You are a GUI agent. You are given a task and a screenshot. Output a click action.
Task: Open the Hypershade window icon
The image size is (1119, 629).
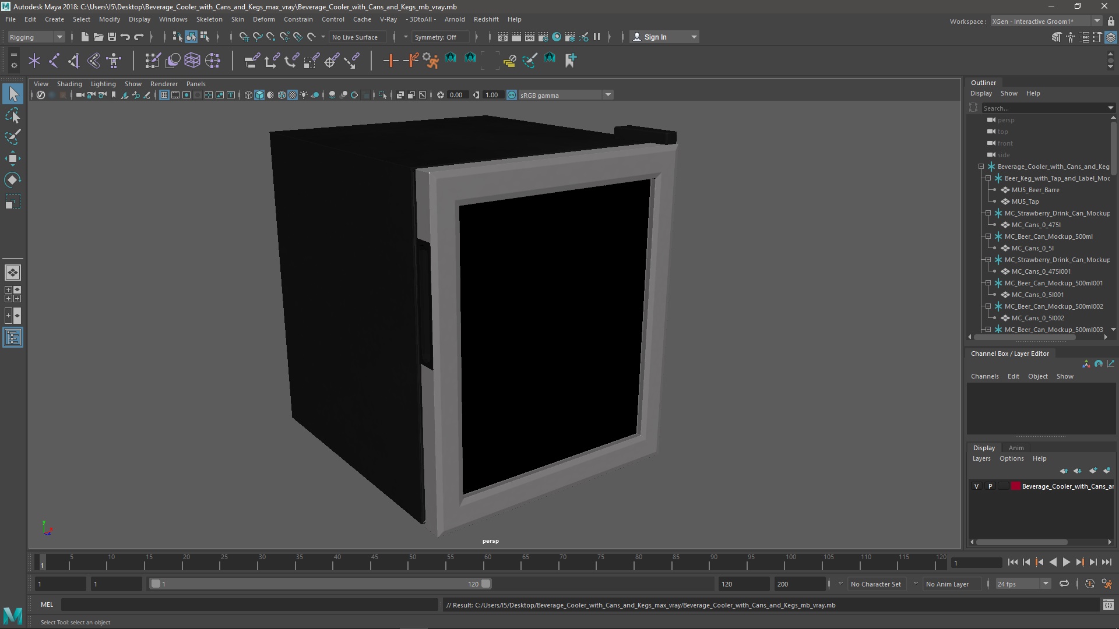tap(557, 37)
